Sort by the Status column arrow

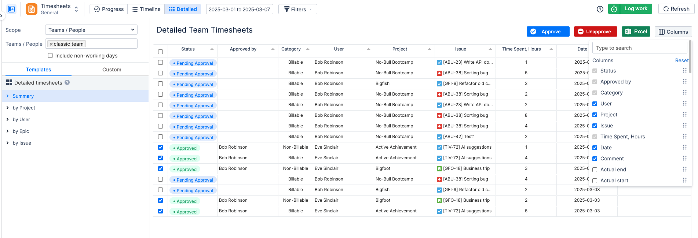coord(212,49)
